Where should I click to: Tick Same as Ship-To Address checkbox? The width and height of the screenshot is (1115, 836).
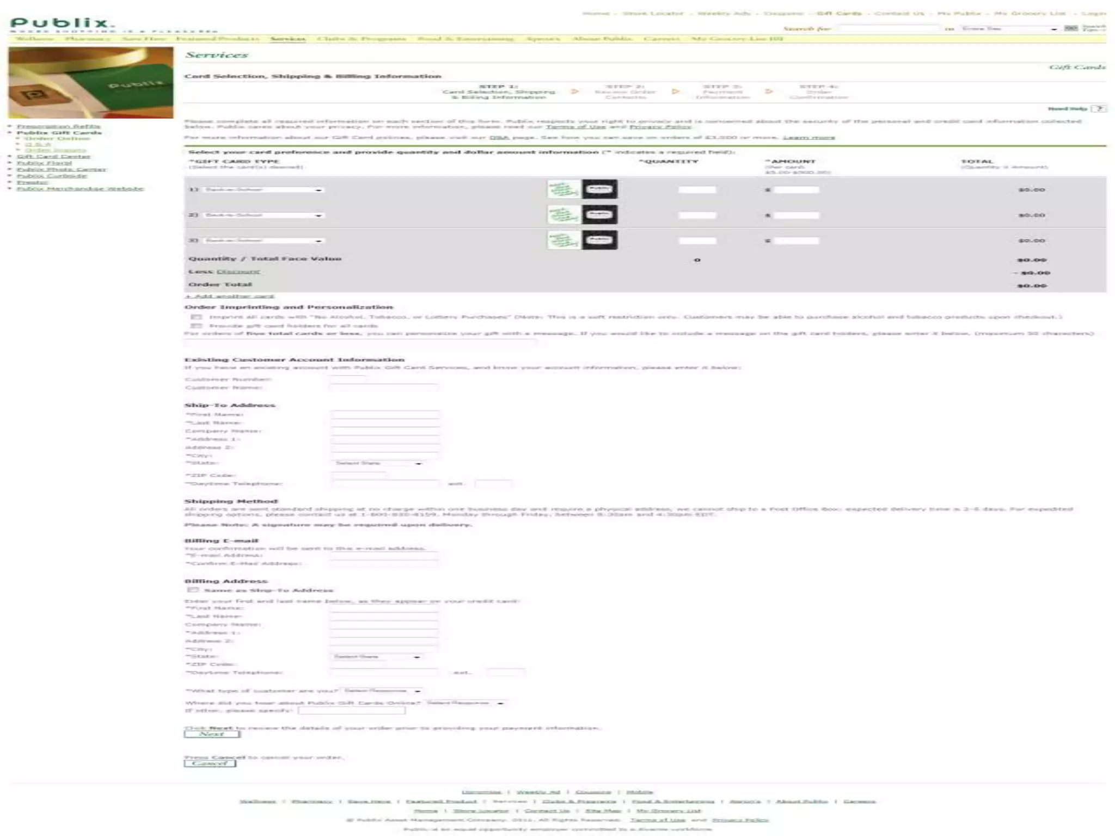click(193, 590)
